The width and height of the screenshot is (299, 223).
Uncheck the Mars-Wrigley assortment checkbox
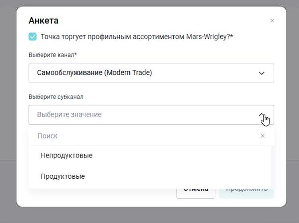point(33,37)
